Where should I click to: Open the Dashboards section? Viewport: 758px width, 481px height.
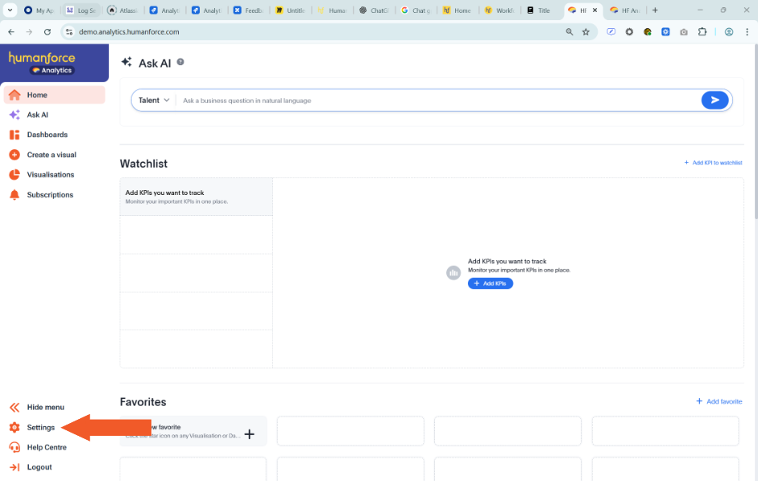[x=47, y=135]
